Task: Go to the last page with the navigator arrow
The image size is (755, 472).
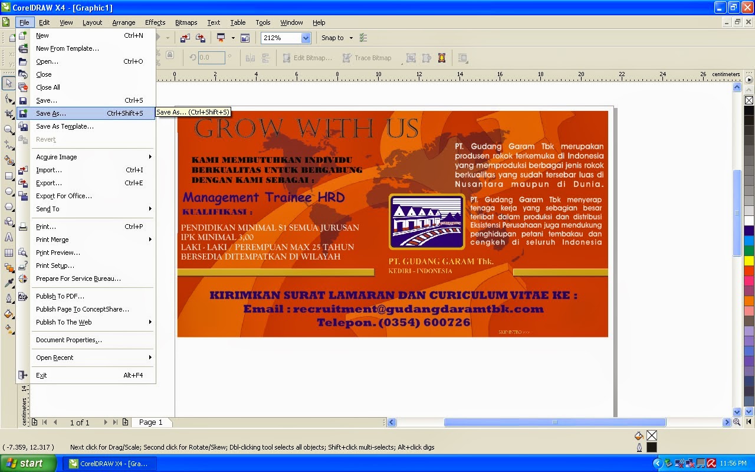Action: click(x=115, y=422)
